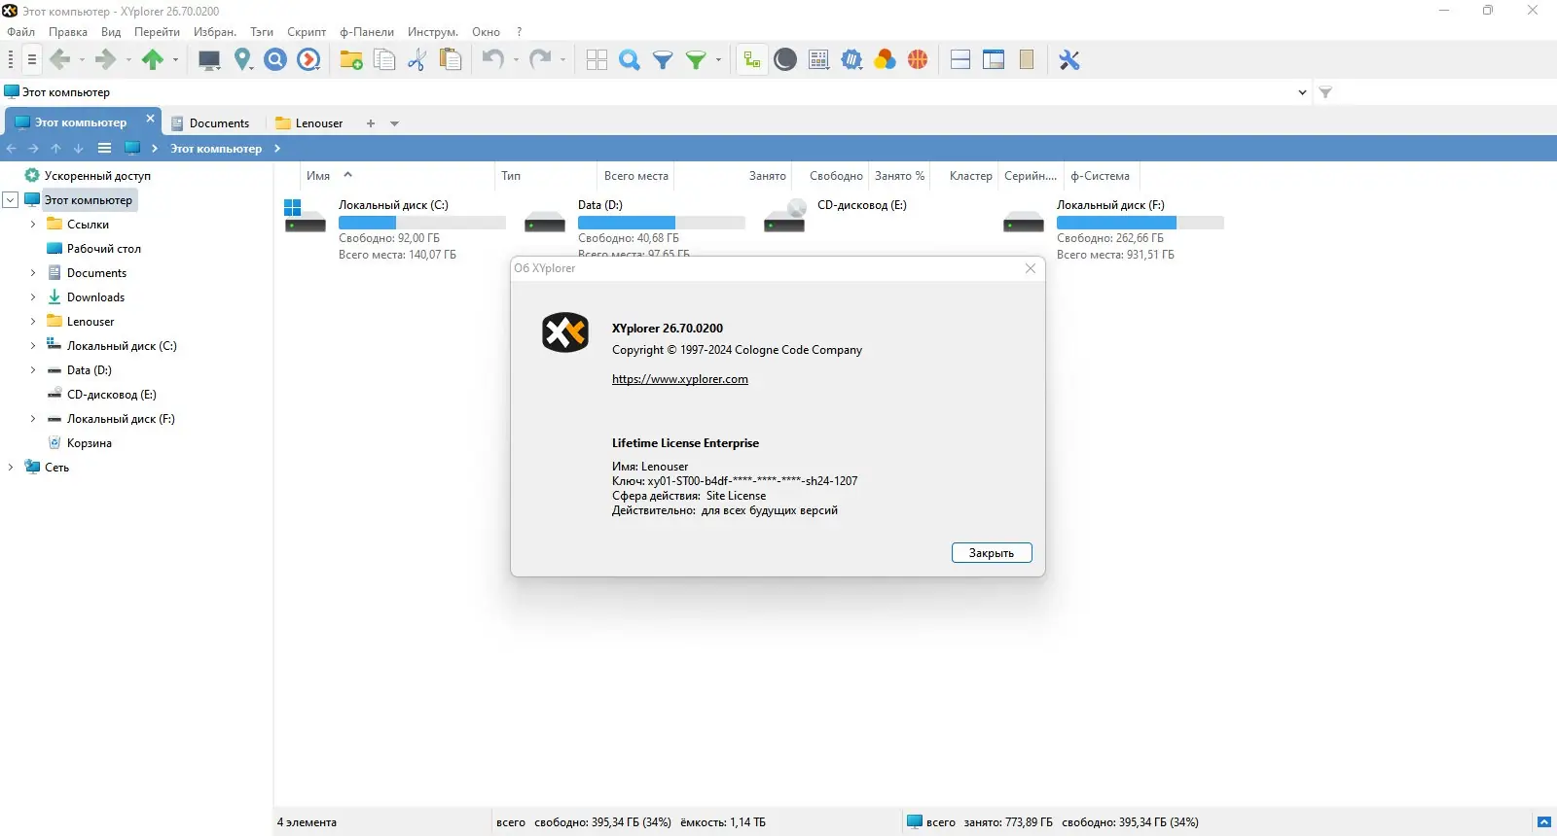Open the Файл menu
The image size is (1557, 836).
[20, 32]
